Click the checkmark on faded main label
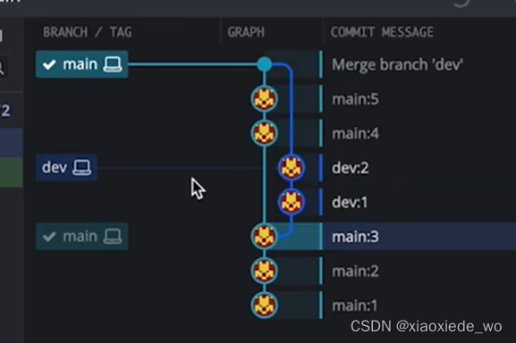Image resolution: width=516 pixels, height=343 pixels. (49, 237)
